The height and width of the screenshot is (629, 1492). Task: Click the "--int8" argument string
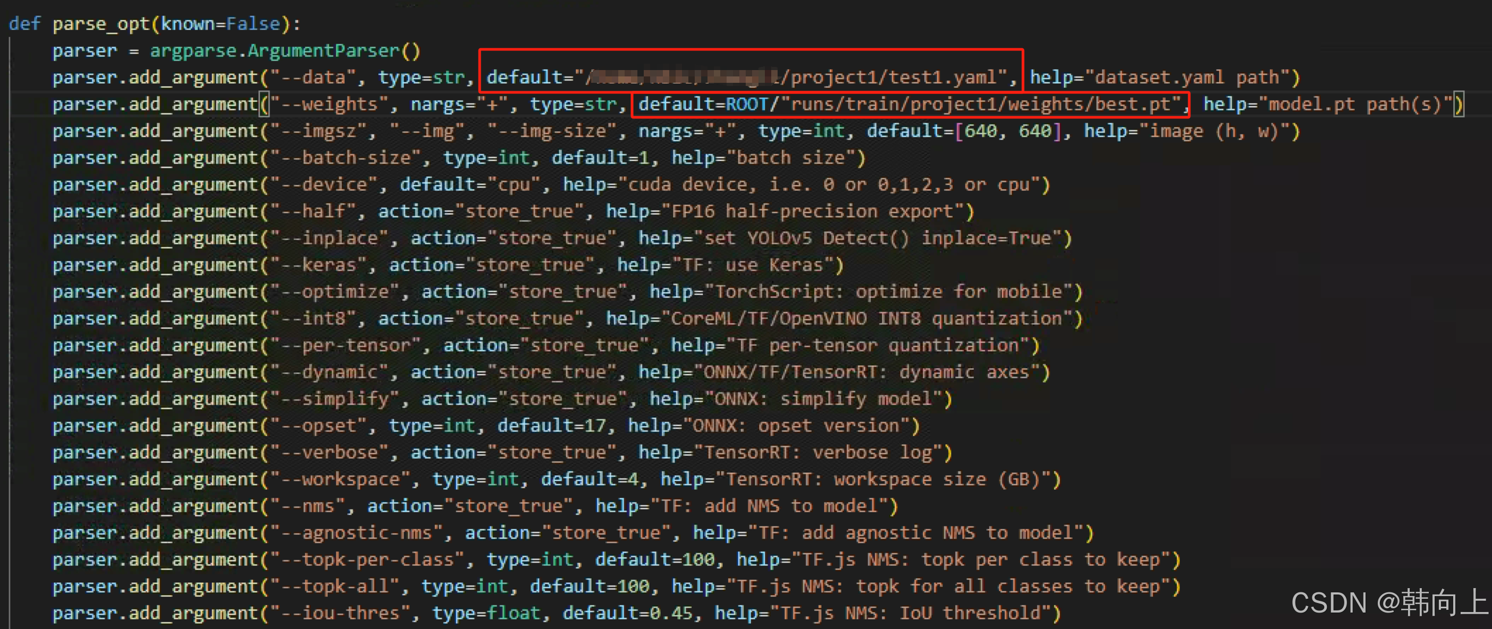(313, 319)
